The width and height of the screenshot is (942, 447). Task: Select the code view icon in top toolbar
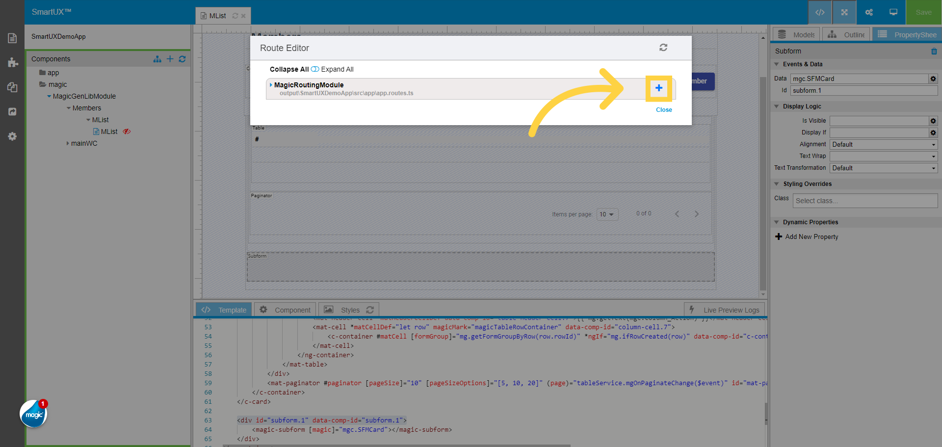coord(819,12)
